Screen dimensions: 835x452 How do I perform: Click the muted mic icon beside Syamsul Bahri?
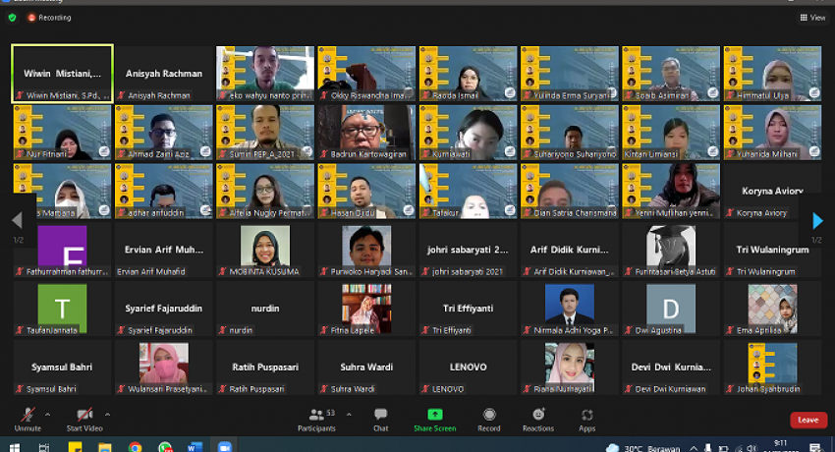coord(20,389)
